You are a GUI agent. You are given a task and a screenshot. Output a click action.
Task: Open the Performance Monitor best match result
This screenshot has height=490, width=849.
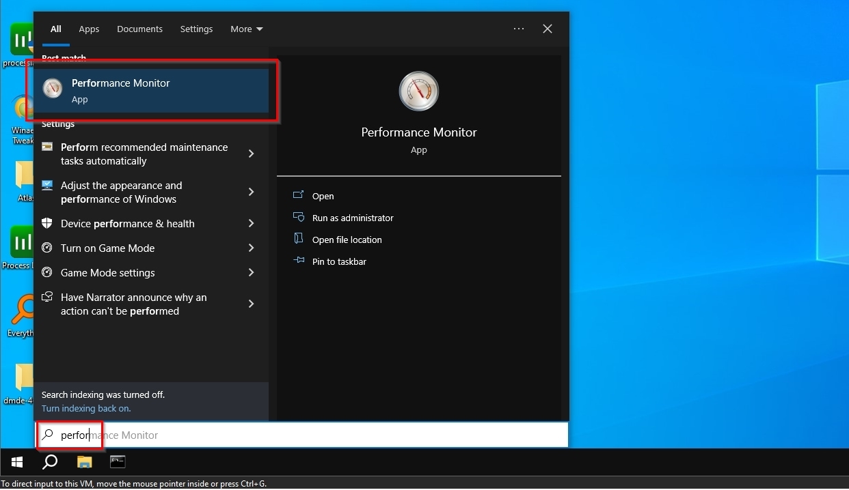pos(151,91)
